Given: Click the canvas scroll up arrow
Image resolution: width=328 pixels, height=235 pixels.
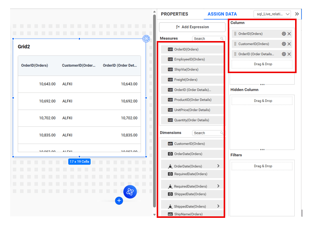Looking at the screenshot, I should click(x=154, y=12).
